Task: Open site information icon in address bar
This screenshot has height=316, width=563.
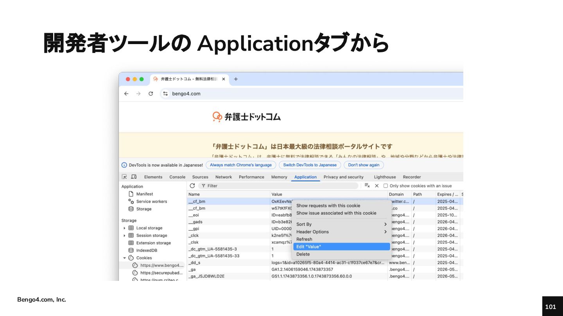Action: click(x=165, y=94)
